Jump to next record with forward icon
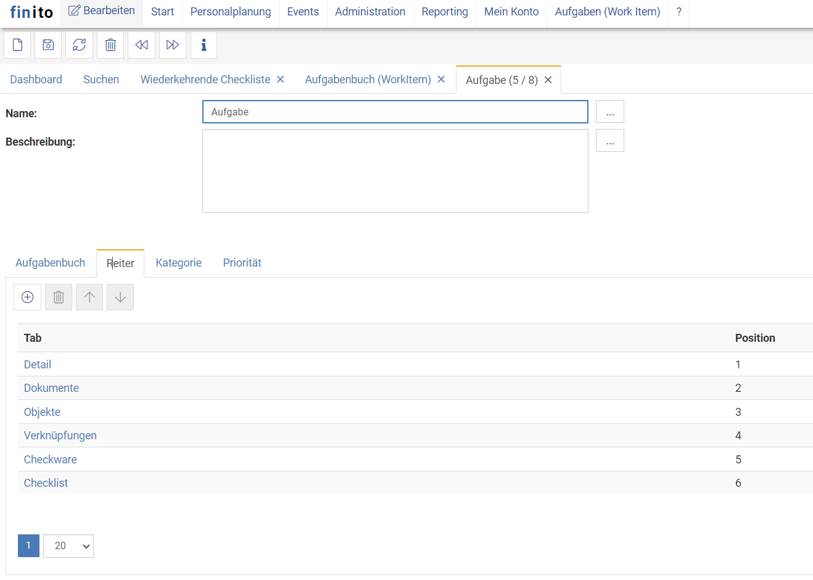Image resolution: width=813 pixels, height=580 pixels. pyautogui.click(x=173, y=45)
